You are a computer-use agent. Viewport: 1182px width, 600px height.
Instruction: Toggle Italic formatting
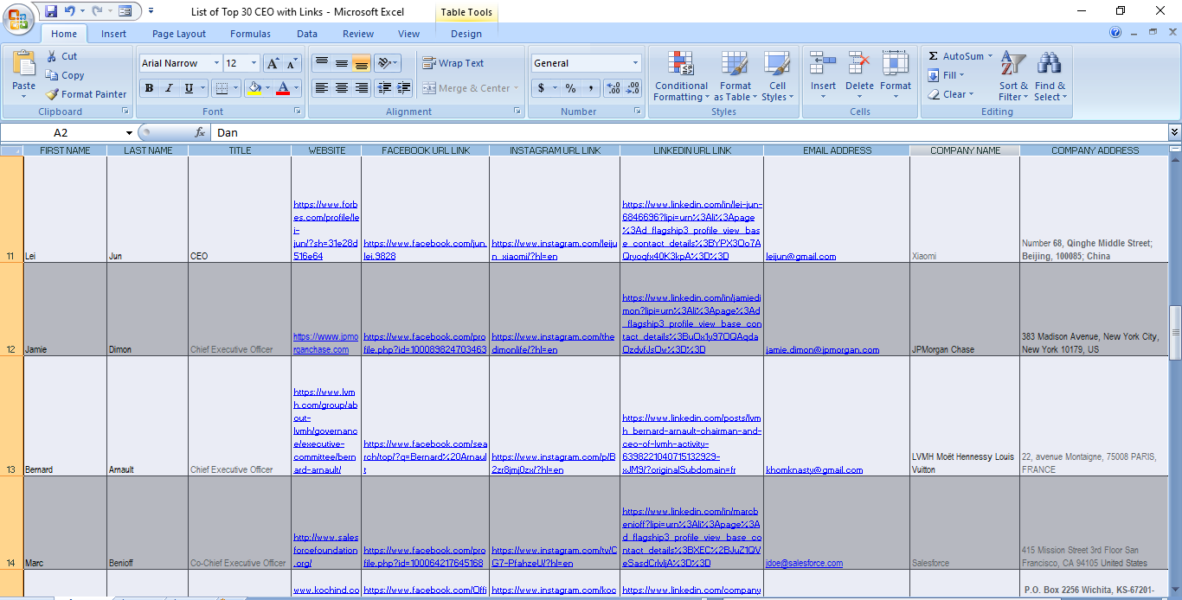point(169,88)
